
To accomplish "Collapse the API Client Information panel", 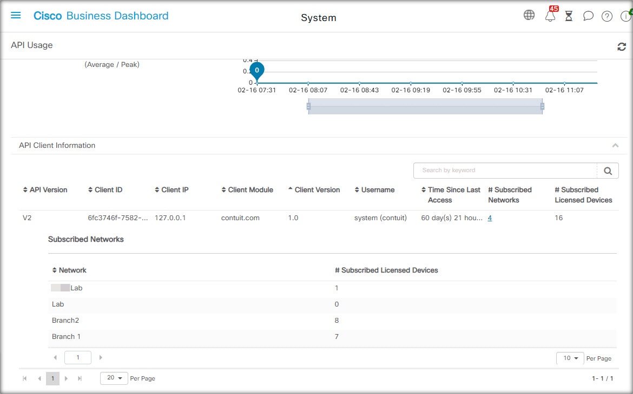I will [615, 145].
